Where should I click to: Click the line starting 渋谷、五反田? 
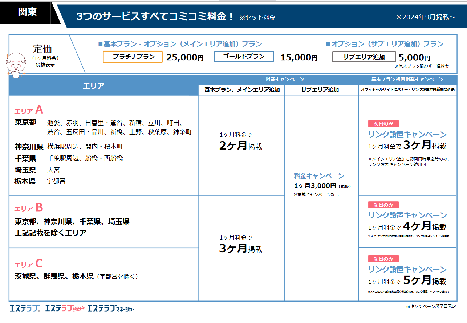tap(119, 132)
